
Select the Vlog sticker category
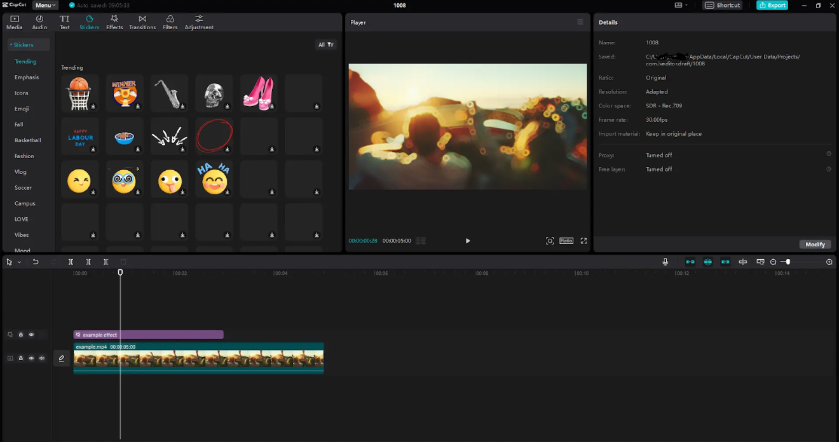20,172
